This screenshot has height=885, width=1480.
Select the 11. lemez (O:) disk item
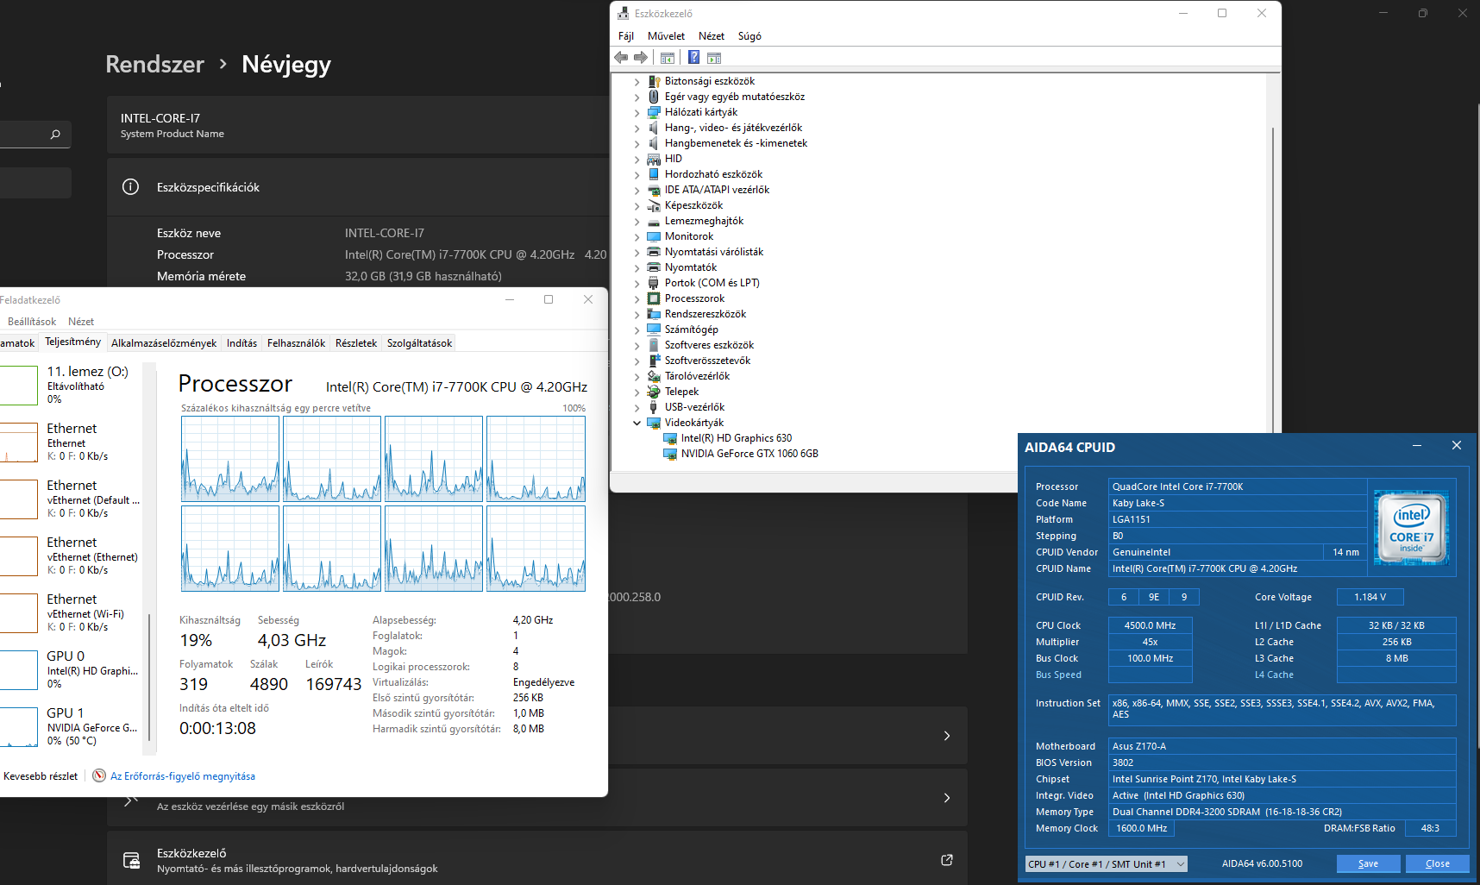click(x=71, y=385)
